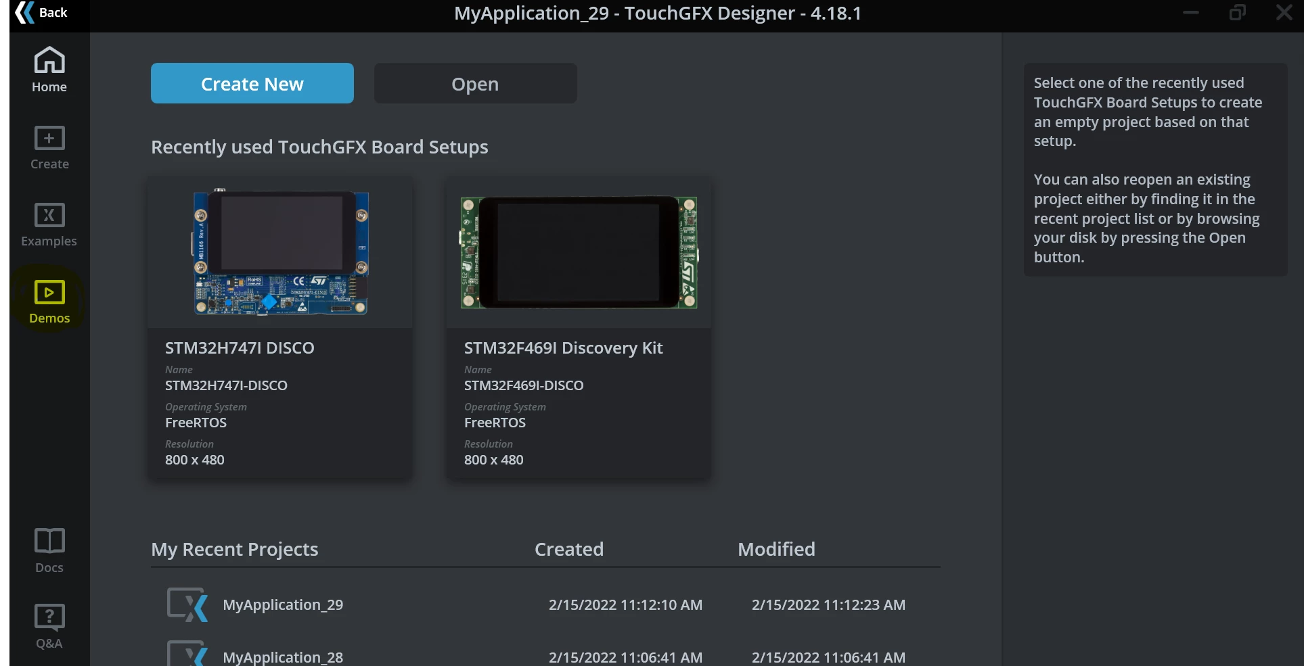Image resolution: width=1304 pixels, height=666 pixels.
Task: Open the Demos section icon
Action: coord(49,292)
